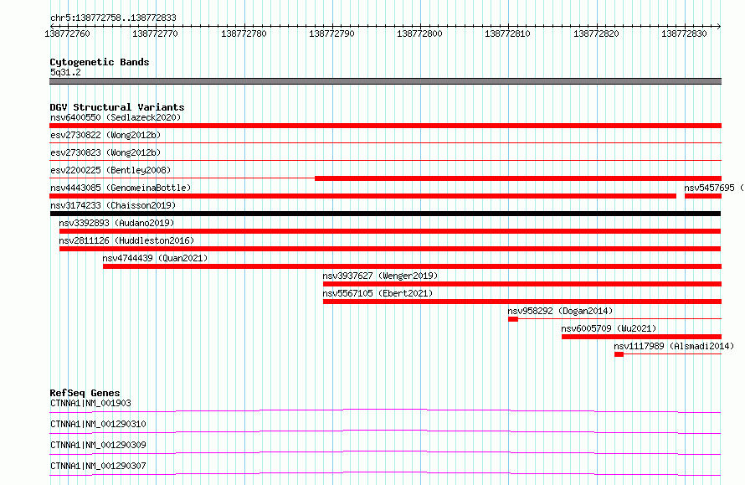
Task: Click the Cytogenetic Bands track title
Action: point(100,62)
